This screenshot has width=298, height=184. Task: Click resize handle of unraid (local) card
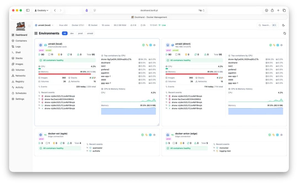(158, 125)
